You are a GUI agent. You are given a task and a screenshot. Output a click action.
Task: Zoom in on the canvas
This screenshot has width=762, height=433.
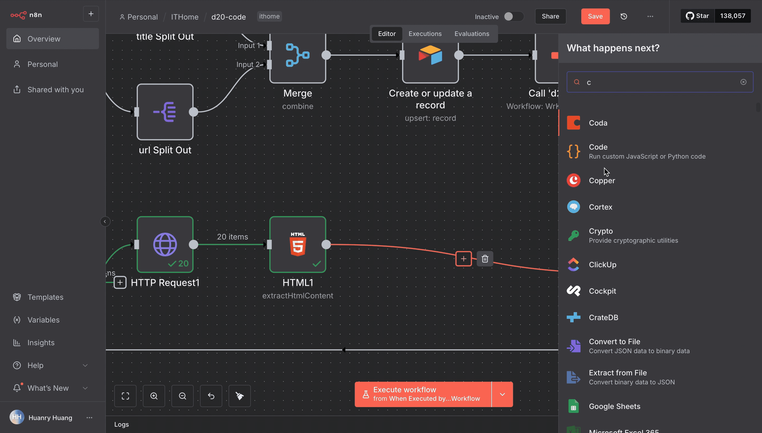[x=154, y=396]
